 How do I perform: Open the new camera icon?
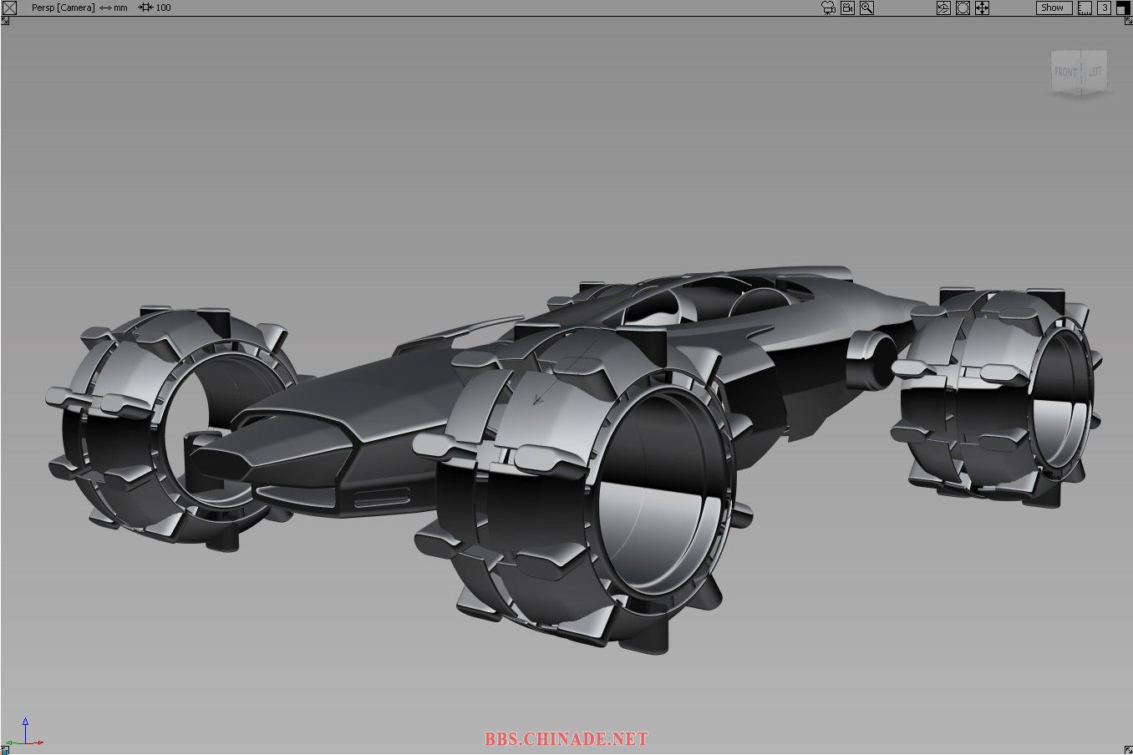coord(828,8)
